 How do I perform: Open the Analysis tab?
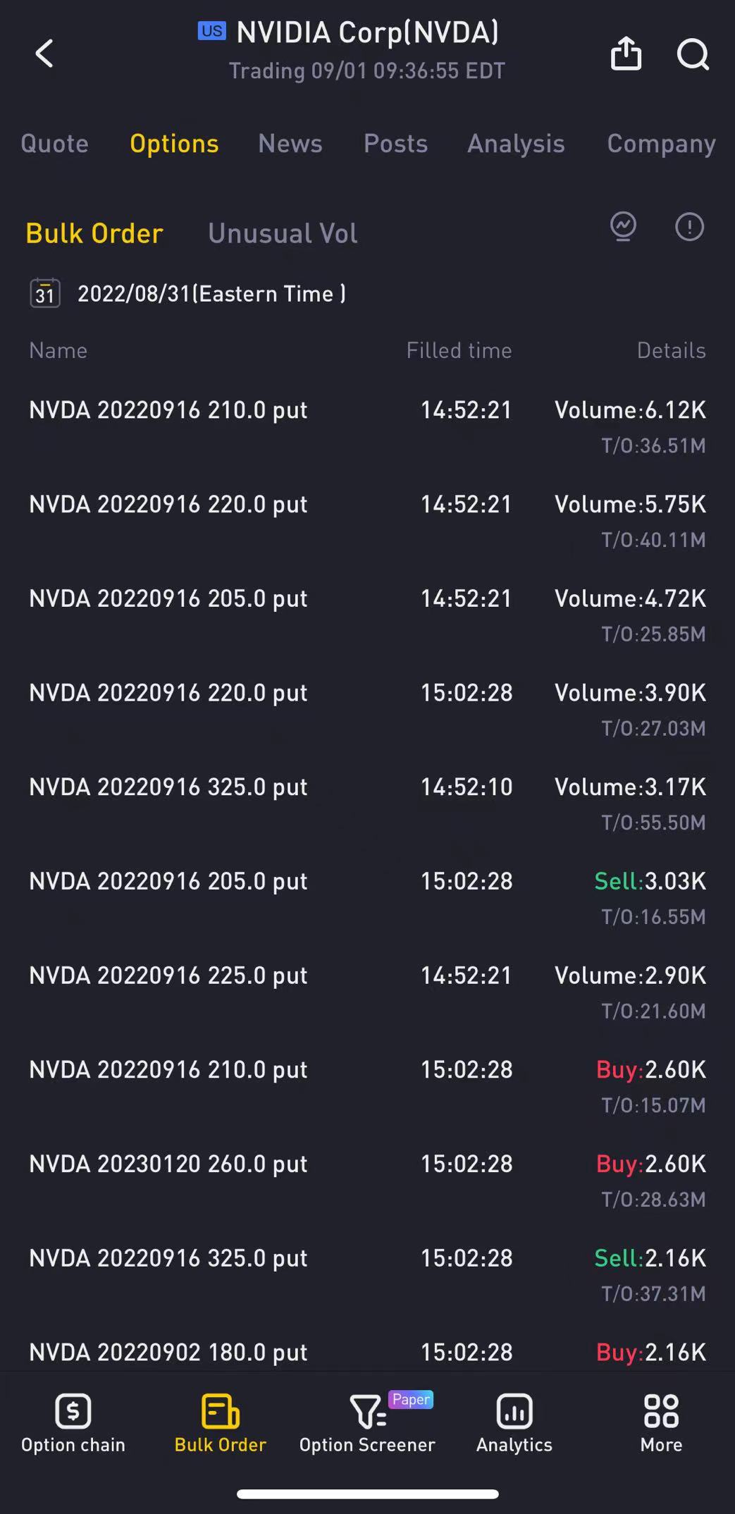point(516,144)
